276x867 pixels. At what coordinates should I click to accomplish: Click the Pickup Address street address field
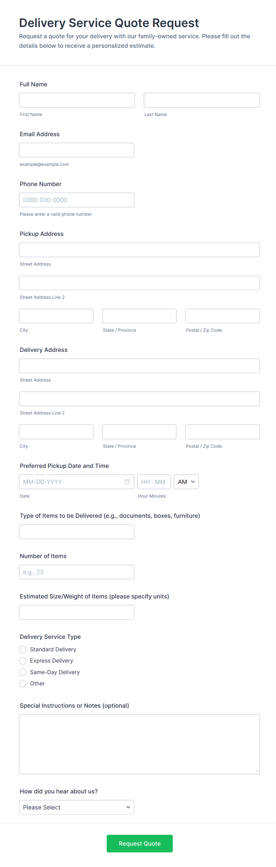pos(139,250)
